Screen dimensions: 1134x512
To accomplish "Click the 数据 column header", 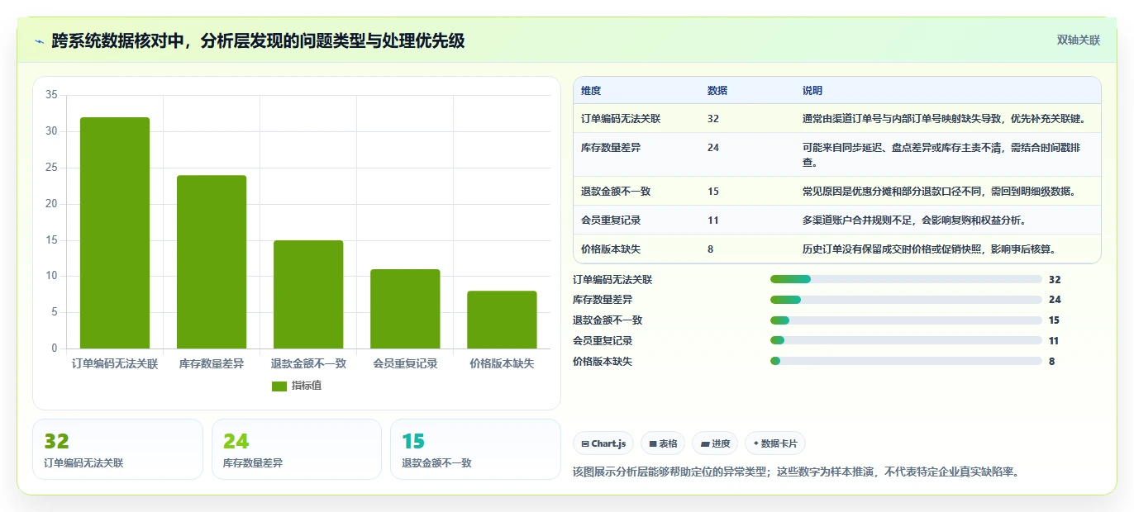I will 717,91.
